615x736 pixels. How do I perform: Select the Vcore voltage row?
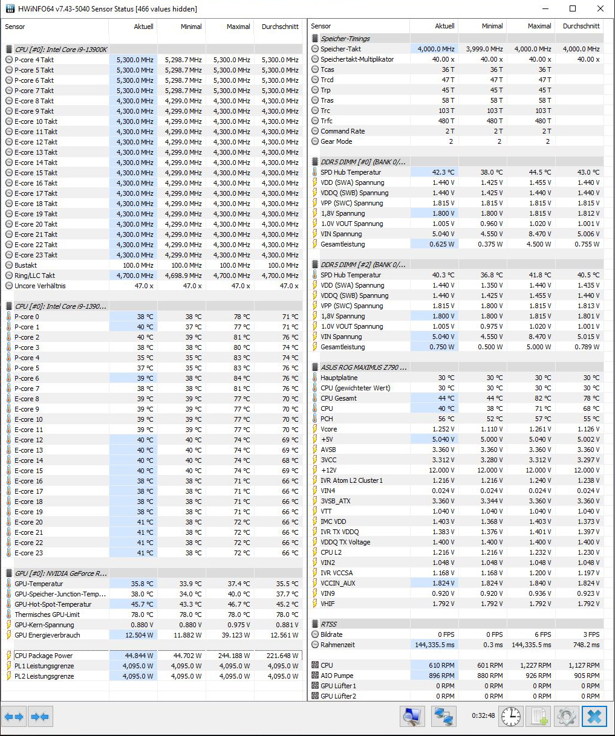(329, 429)
